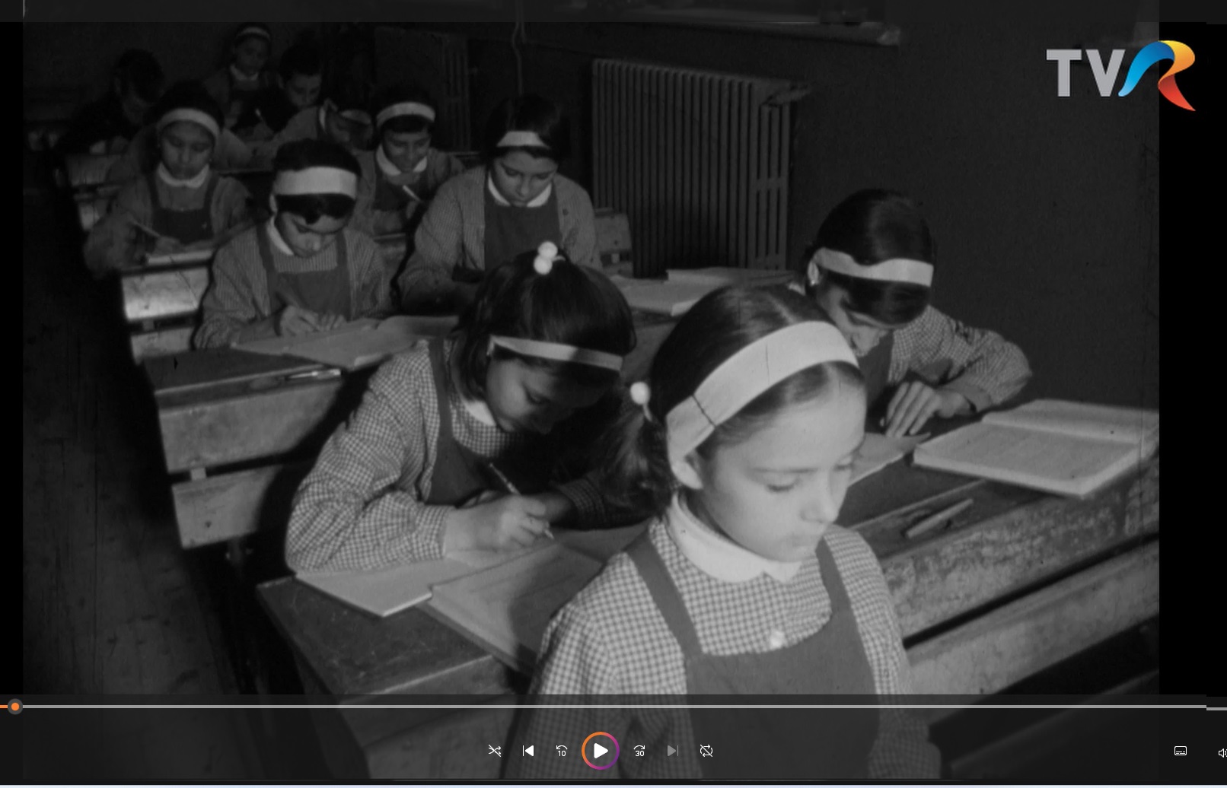Jump forward 30 seconds
The width and height of the screenshot is (1227, 788).
tap(639, 751)
